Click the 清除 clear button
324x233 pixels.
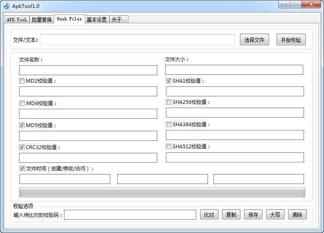(297, 215)
